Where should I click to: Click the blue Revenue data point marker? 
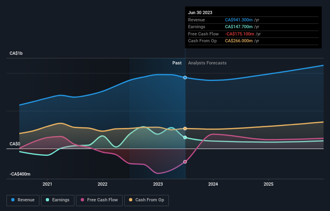pyautogui.click(x=185, y=78)
